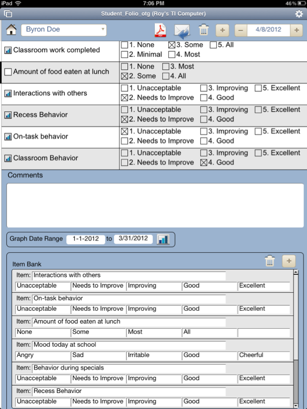The width and height of the screenshot is (307, 409).
Task: Toggle checkbox left of Amount of food eaten
Action: (8, 72)
